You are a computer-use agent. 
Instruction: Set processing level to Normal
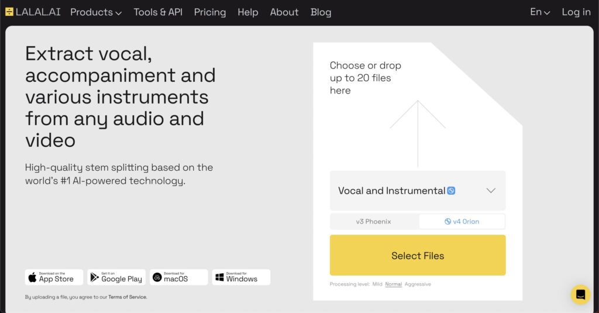point(394,284)
